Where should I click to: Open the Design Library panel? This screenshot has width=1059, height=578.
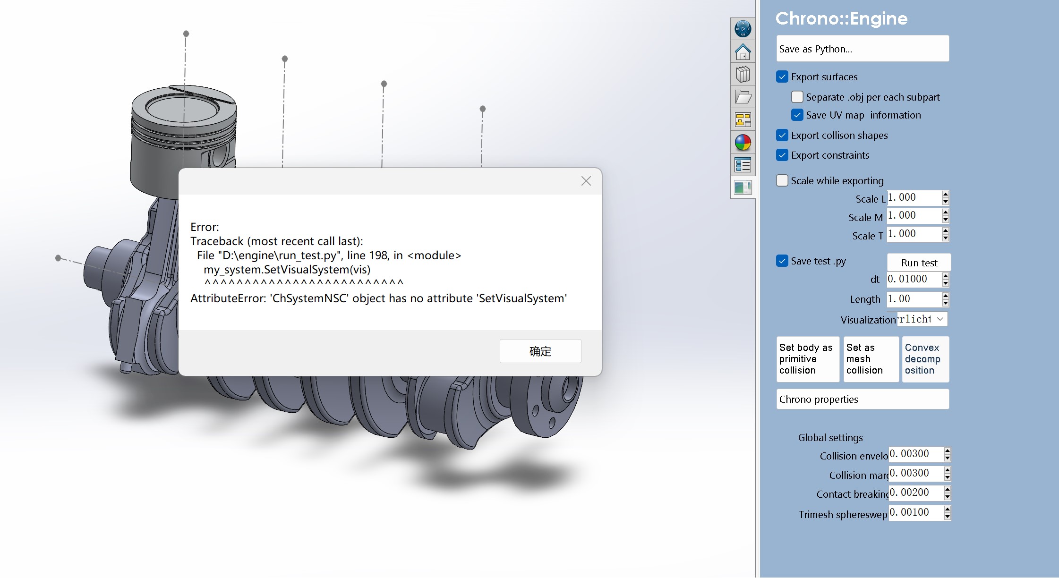743,74
